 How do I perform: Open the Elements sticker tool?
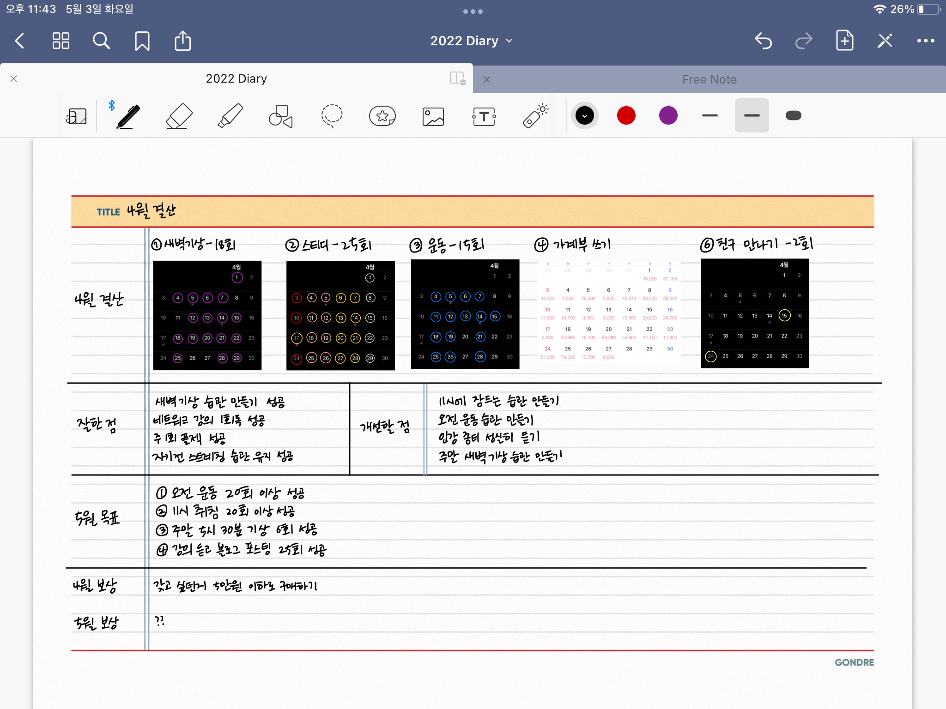point(382,116)
